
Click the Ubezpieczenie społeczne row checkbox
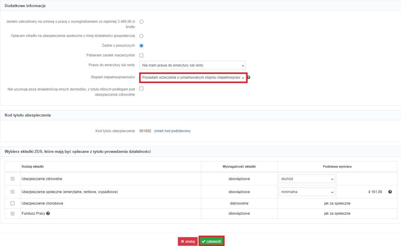(13, 192)
